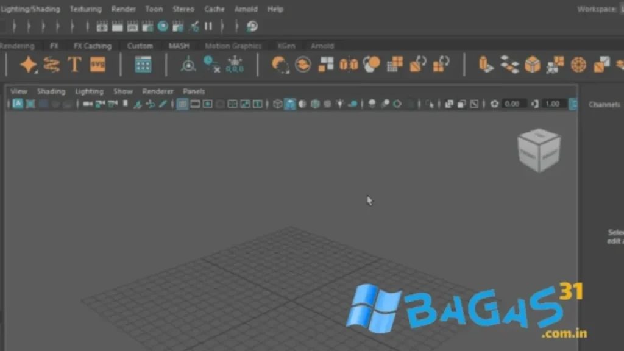Click the ViewCube in the viewport

coord(539,150)
